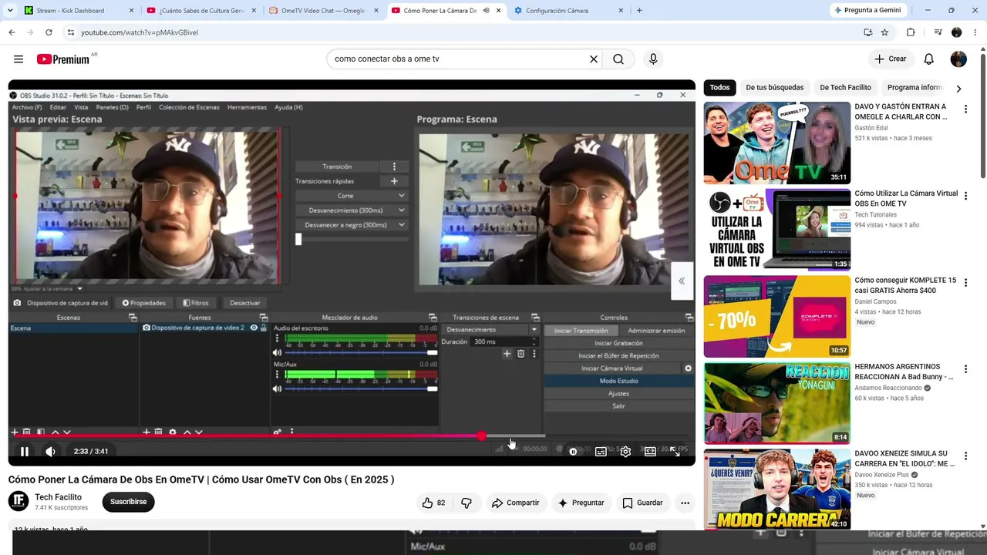Viewport: 987px width, 555px height.
Task: Open the Crear button menu
Action: tap(890, 59)
